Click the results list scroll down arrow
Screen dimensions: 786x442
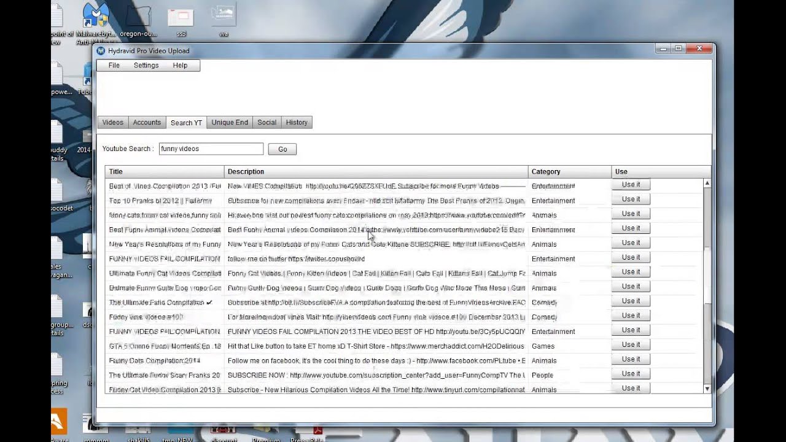pyautogui.click(x=707, y=389)
